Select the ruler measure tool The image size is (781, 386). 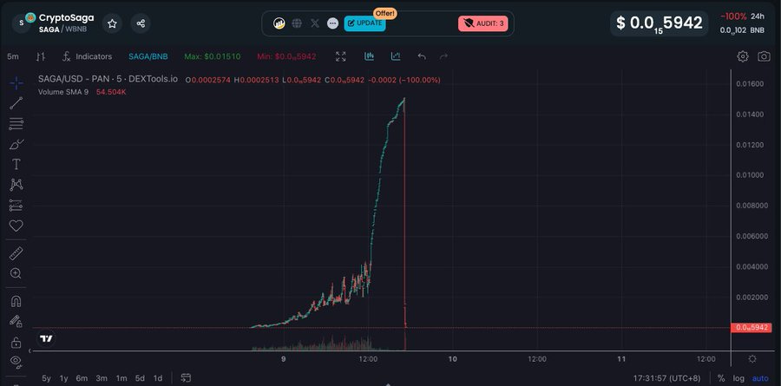[16, 253]
